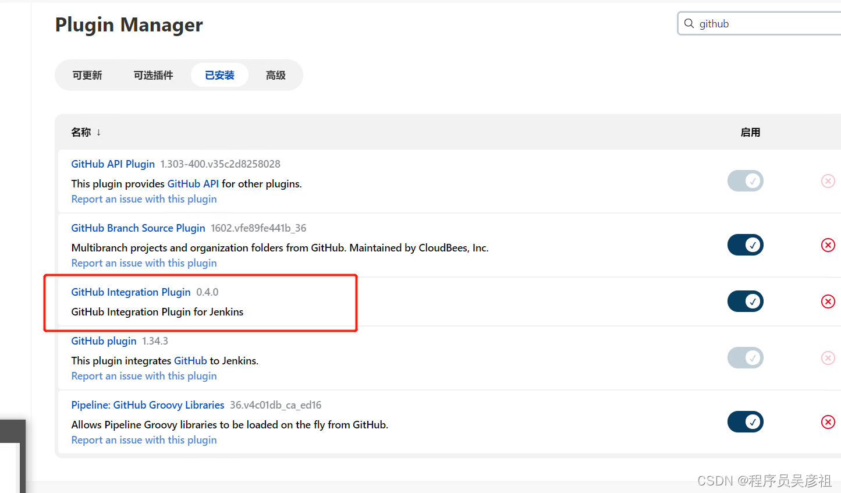Sort the plugins by 名称 column
Screen dimensions: 841x493
coord(86,132)
